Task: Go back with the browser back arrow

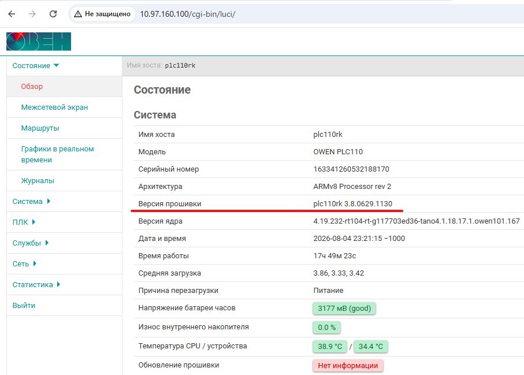Action: (x=12, y=14)
